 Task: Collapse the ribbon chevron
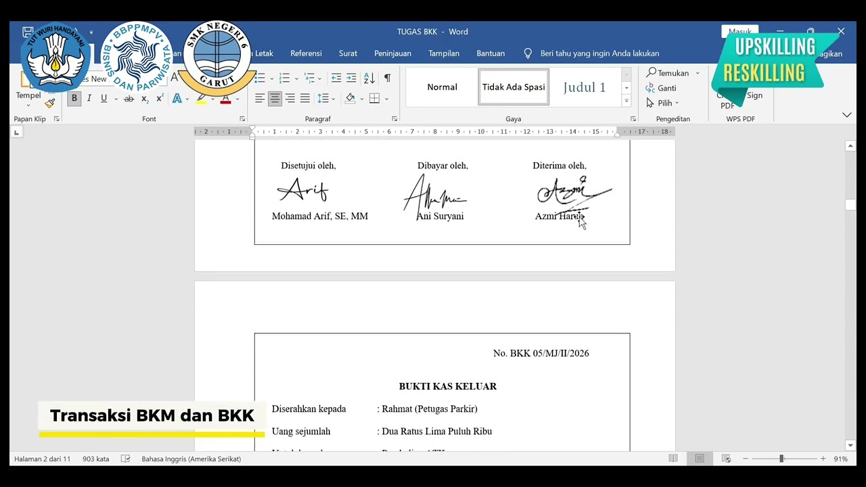click(846, 115)
